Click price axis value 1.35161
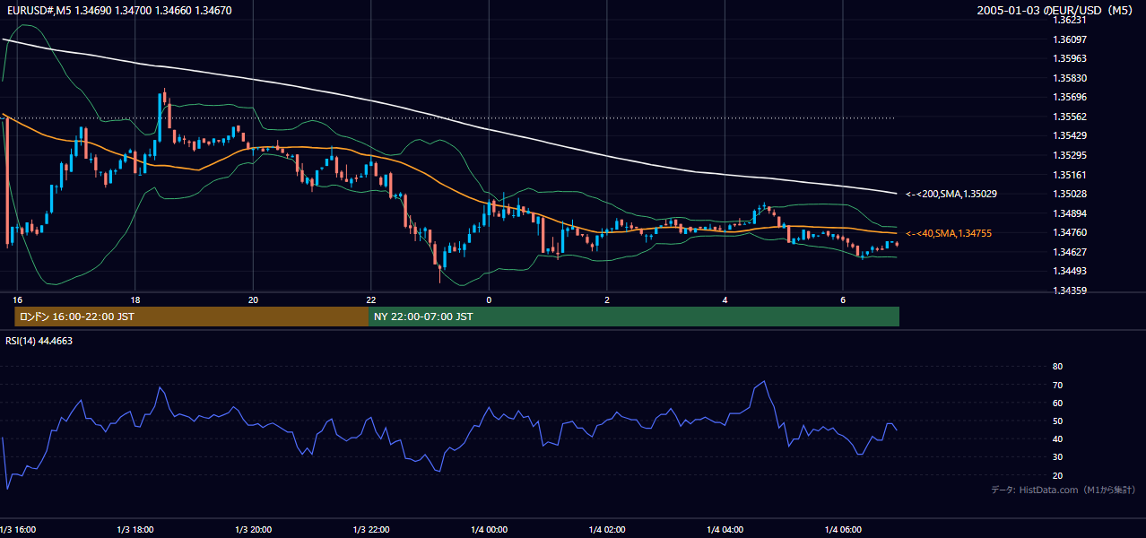1146x538 pixels. [1069, 175]
